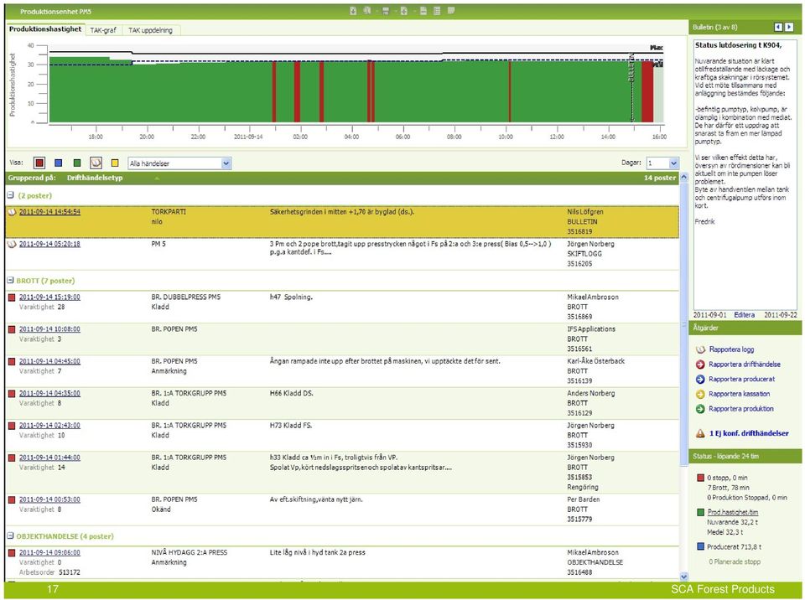Click the blue arrow icon for Rapportera producerat
The width and height of the screenshot is (805, 600).
700,380
